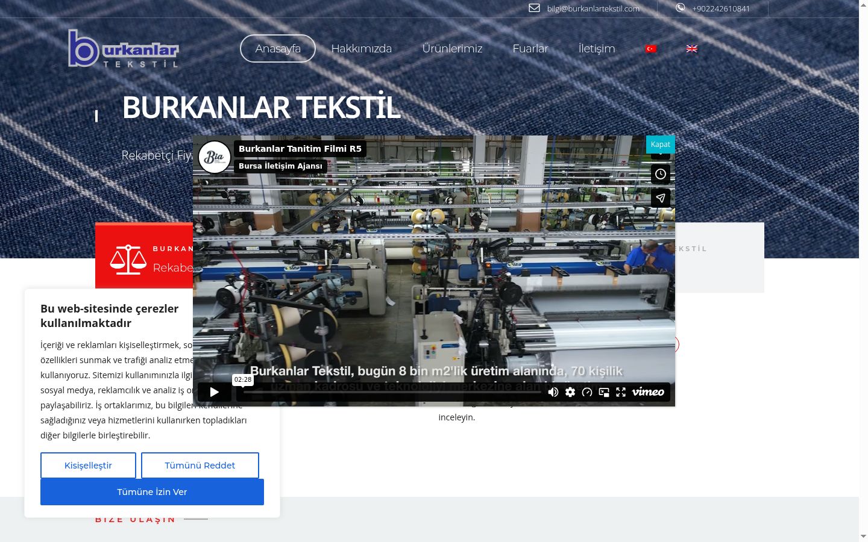
Task: Click Tümüne İzin Ver to accept cookies
Action: [152, 492]
